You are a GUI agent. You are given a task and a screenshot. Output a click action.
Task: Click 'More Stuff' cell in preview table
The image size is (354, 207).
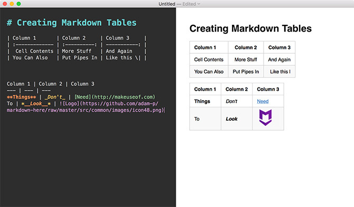246,60
